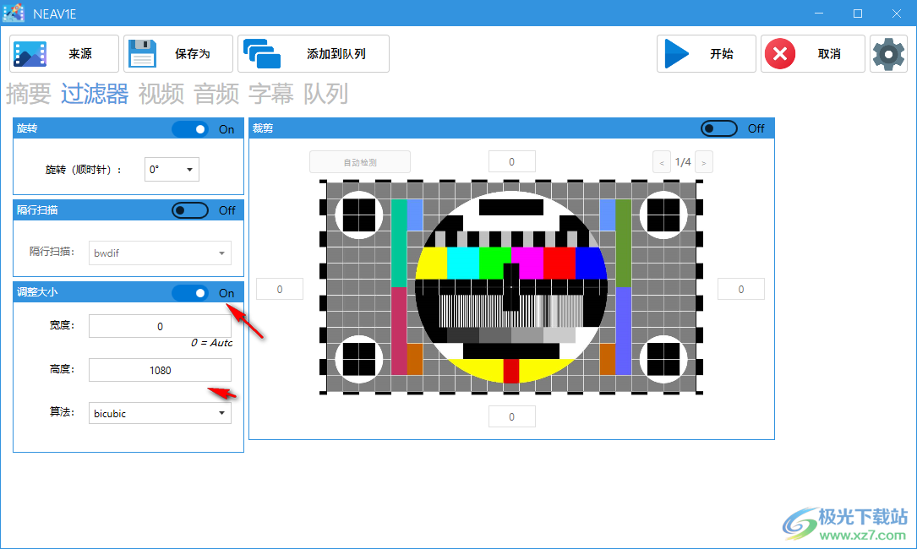Click the 来源 source picture icon
The height and width of the screenshot is (549, 917).
[x=30, y=54]
